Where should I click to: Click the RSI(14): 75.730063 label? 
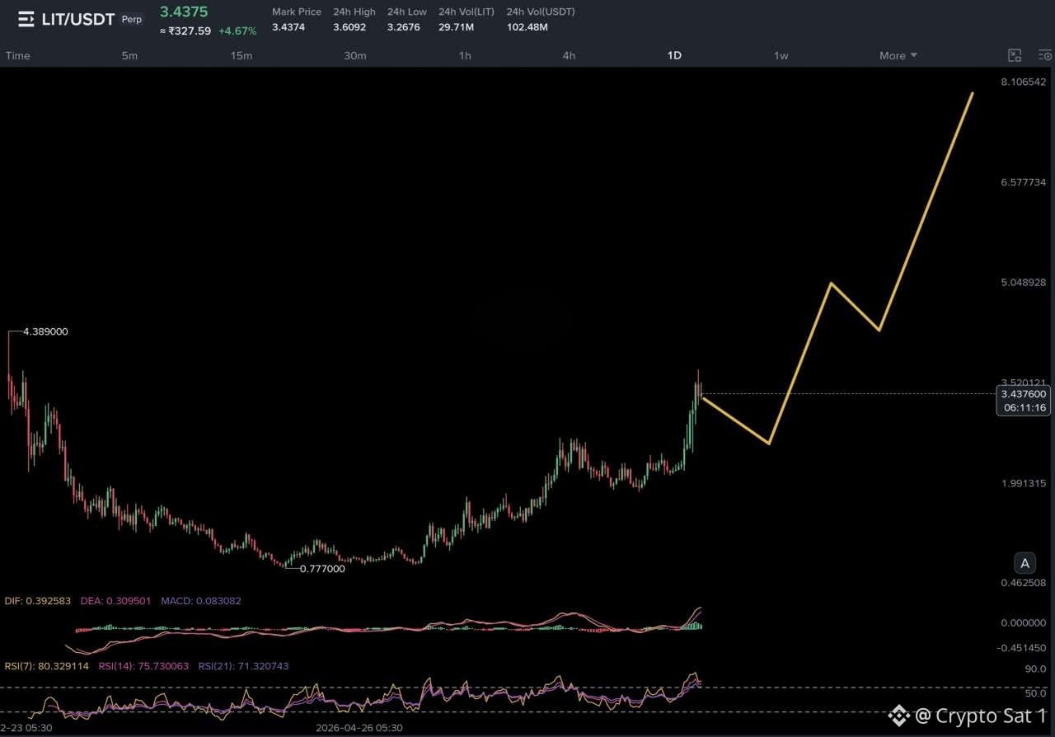click(143, 665)
